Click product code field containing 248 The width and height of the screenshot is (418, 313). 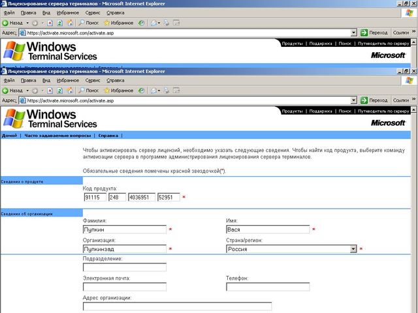pyautogui.click(x=117, y=198)
